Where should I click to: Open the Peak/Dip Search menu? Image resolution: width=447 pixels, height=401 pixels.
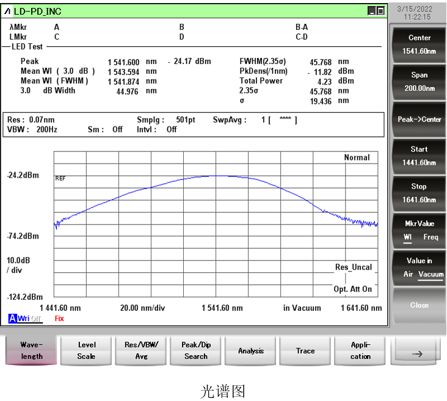196,350
